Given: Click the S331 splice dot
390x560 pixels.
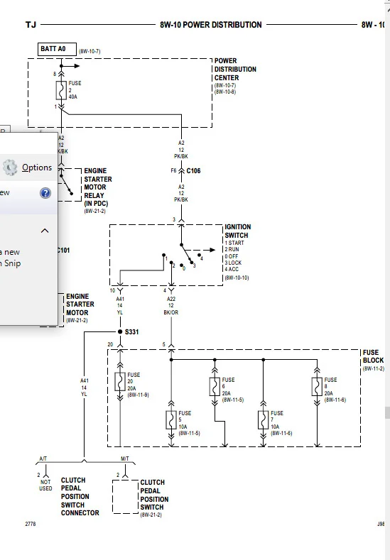Looking at the screenshot, I should coord(120,331).
